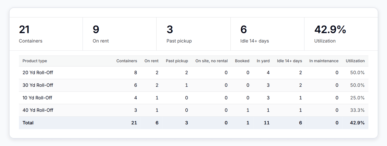Image resolution: width=387 pixels, height=146 pixels.
Task: Select the 'On site, no rental' column header
Action: (x=212, y=61)
